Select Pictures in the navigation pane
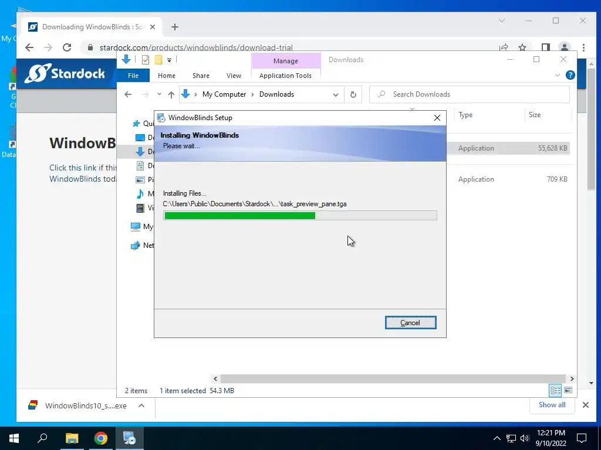Viewport: 601px width, 450px height. [x=146, y=179]
